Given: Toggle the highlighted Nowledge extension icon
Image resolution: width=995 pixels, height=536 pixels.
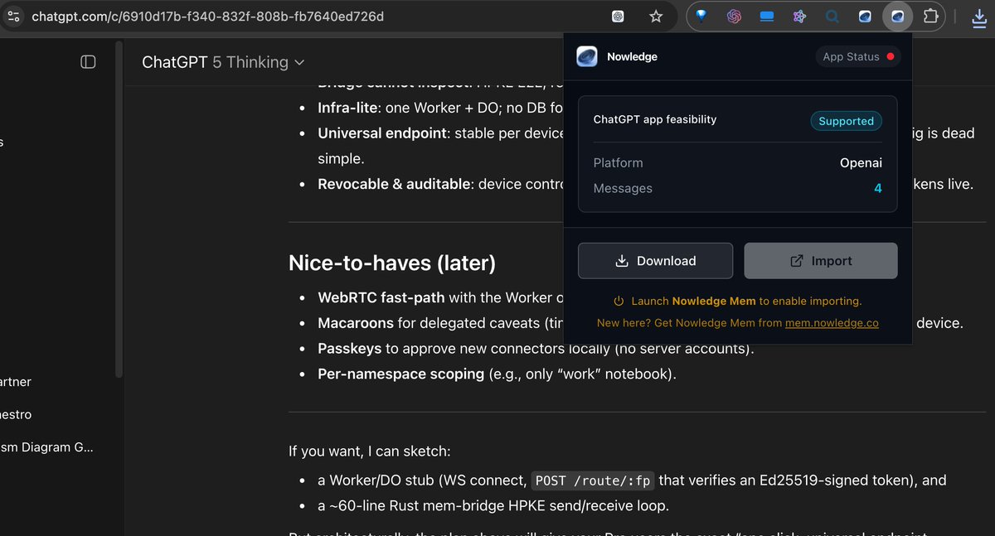Looking at the screenshot, I should tap(897, 17).
